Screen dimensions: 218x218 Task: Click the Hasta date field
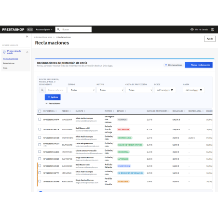click(194, 90)
